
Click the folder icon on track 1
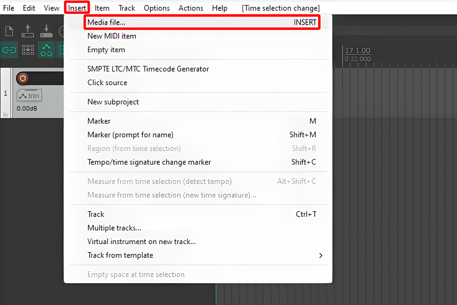click(5, 114)
